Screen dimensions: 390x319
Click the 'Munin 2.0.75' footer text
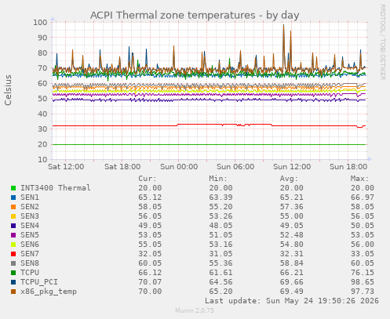point(195,310)
